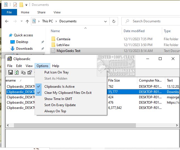Image resolution: width=180 pixels, height=150 pixels.
Task: Enable Sort On Every Update
Action: pos(71,105)
